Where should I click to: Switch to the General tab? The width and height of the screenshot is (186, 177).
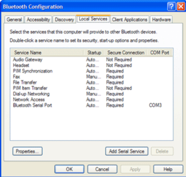[x=14, y=20]
